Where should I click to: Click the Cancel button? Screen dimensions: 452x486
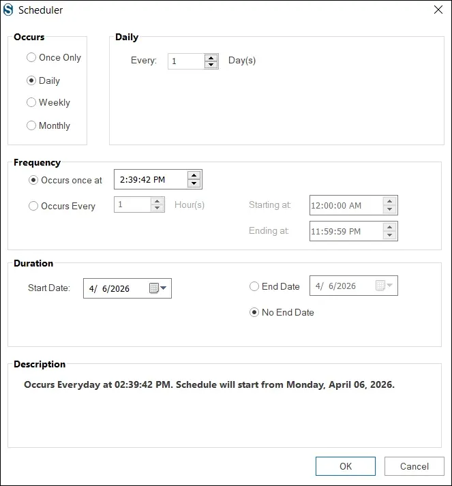point(415,466)
